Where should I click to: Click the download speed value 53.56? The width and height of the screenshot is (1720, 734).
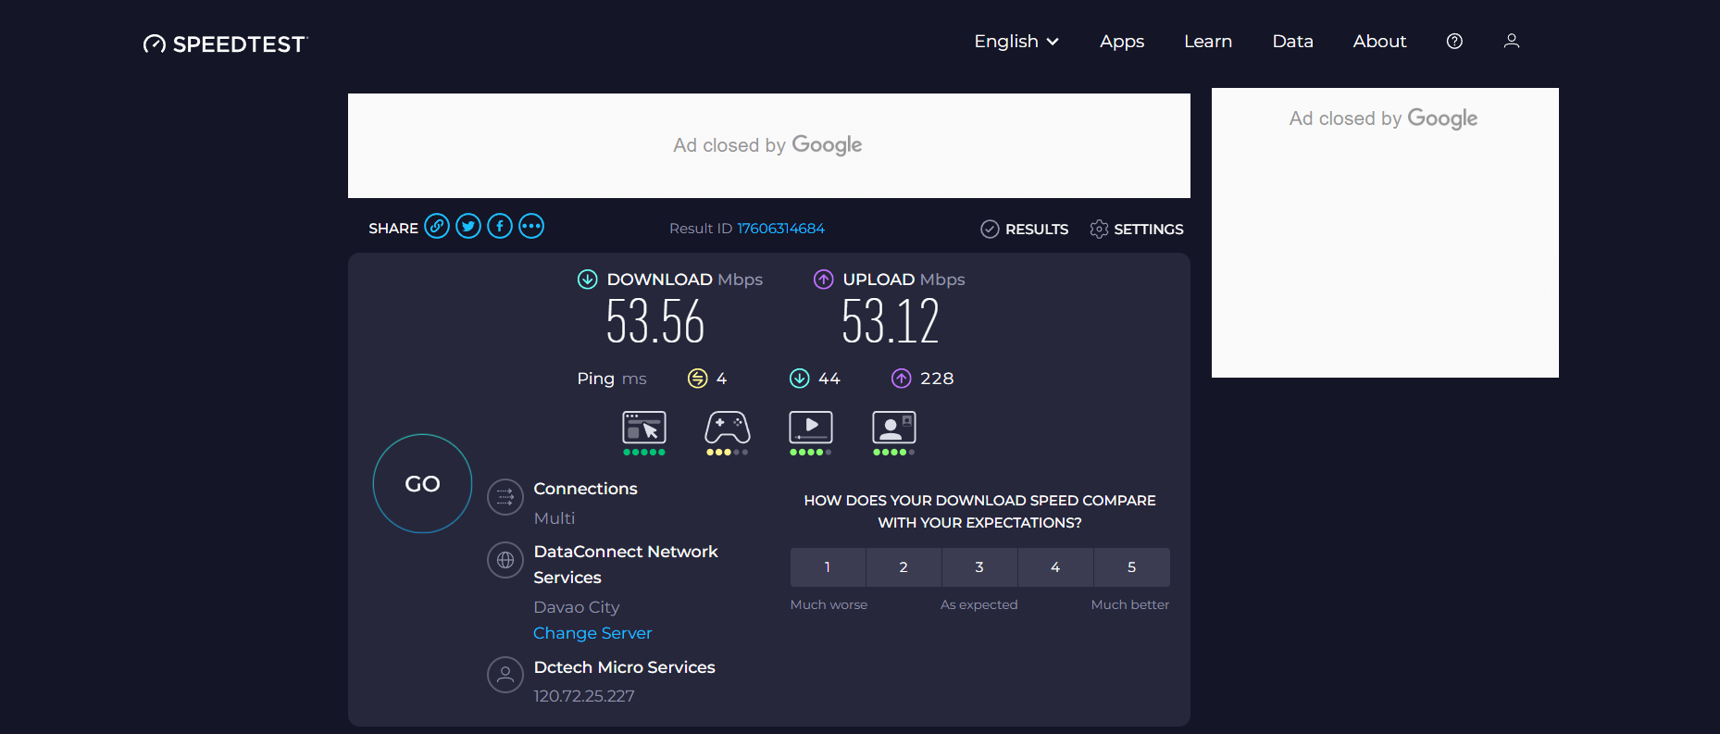(655, 322)
